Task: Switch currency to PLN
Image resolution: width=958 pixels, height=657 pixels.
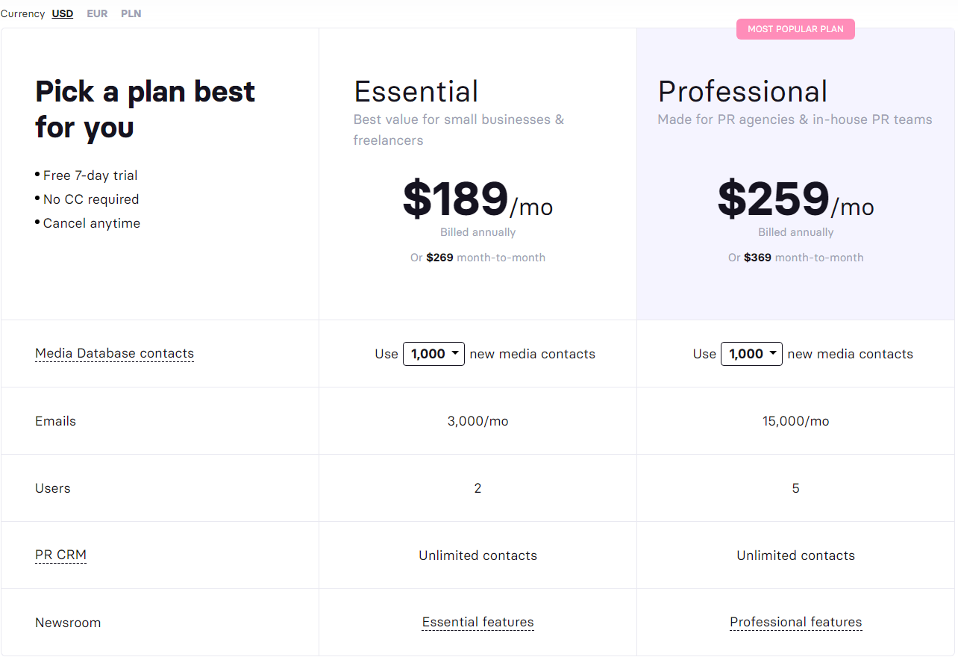Action: (131, 13)
